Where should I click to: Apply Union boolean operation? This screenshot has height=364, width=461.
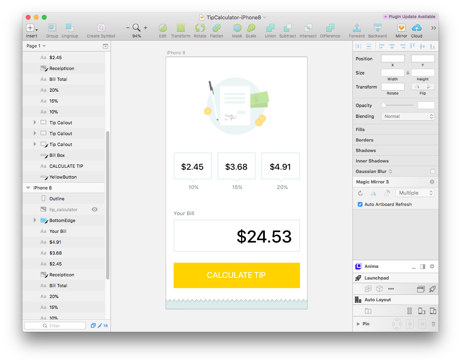click(x=270, y=28)
